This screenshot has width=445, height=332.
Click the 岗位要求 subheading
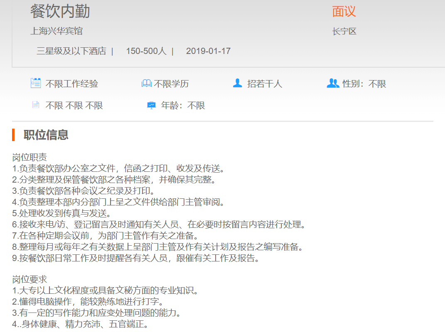pos(30,279)
